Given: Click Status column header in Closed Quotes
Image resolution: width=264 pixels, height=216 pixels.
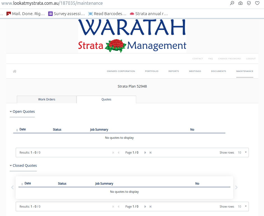Looking at the screenshot, I should (x=62, y=184).
